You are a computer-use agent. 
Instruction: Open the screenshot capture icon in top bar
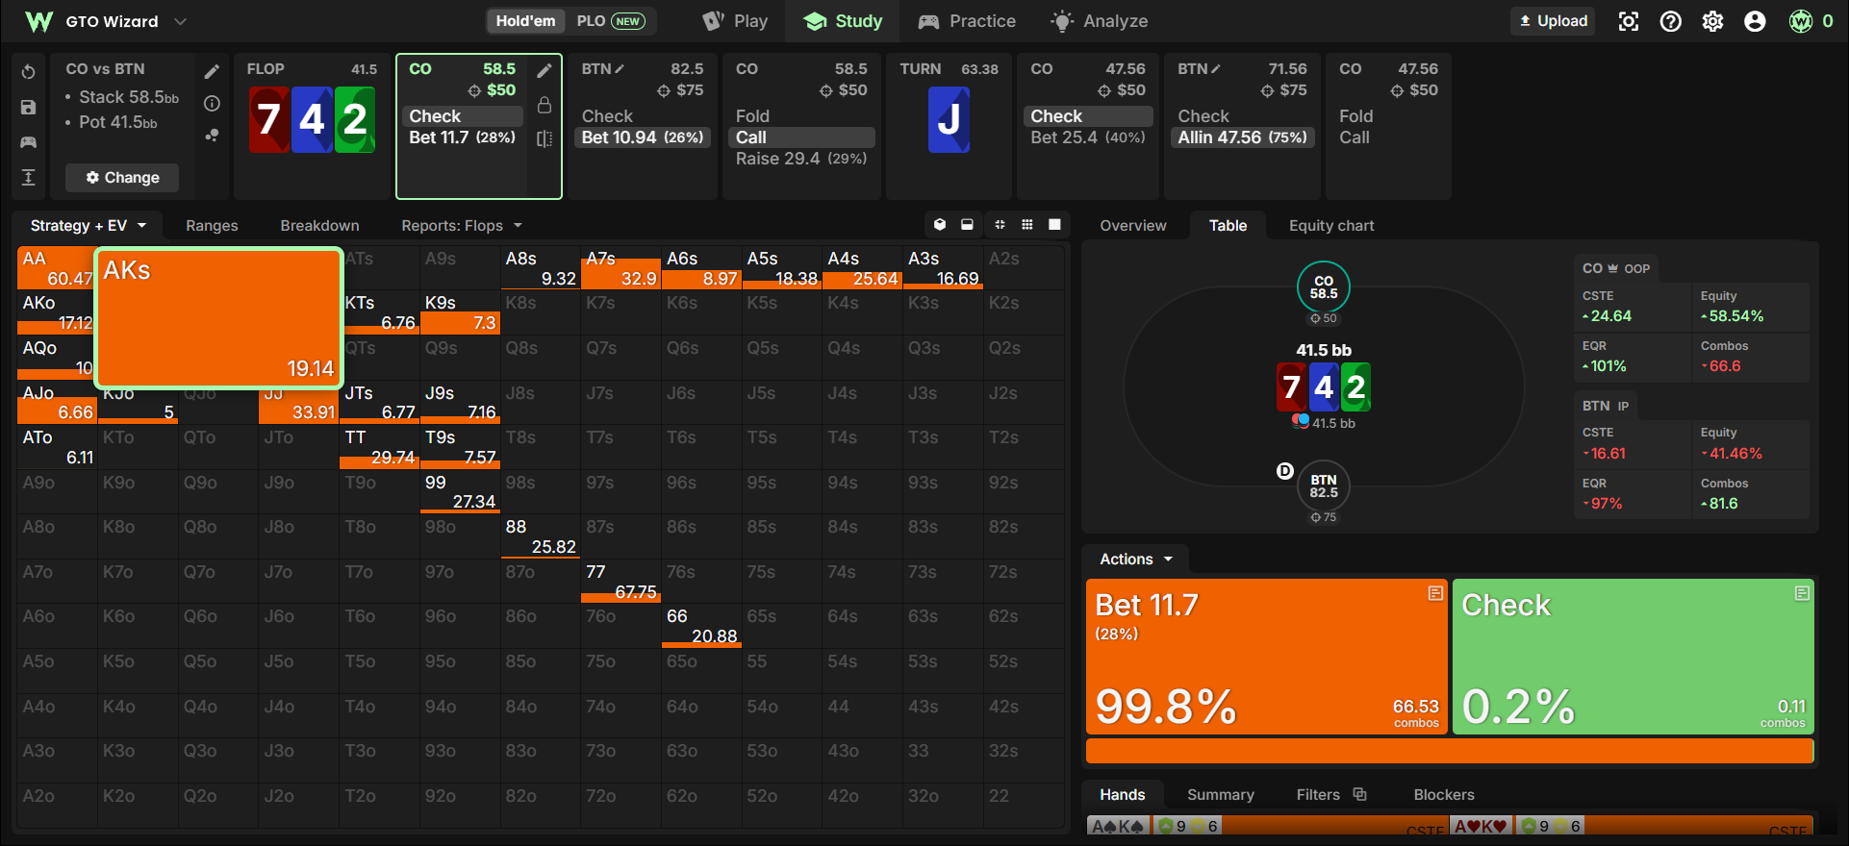(x=1628, y=21)
